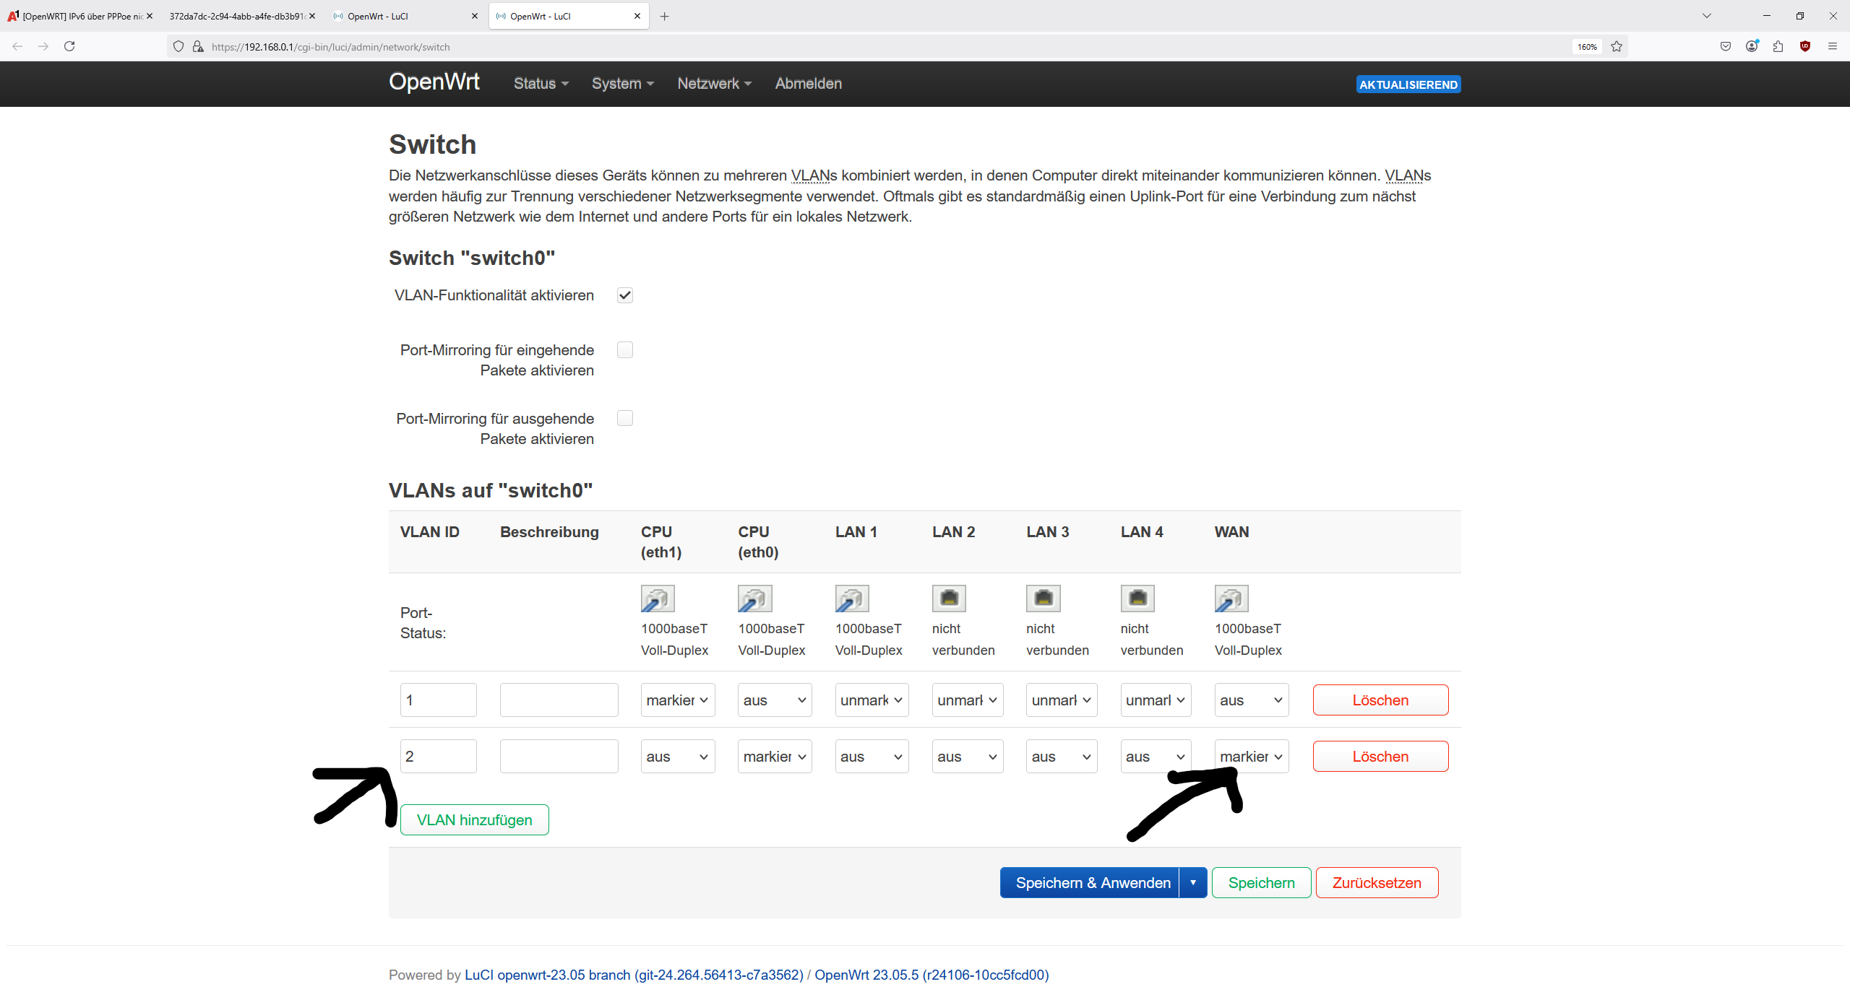Toggle VLAN-Funktionalität aktivieren checkbox

coord(625,295)
